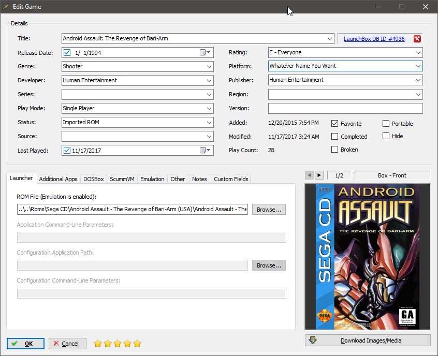Click the Configuration Command-Line Parameters field
This screenshot has height=356, width=438.
point(151,293)
